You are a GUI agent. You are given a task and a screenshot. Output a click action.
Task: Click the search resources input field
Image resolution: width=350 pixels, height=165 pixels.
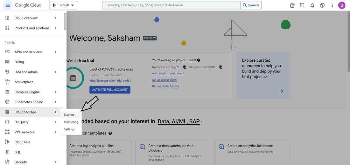171,5
